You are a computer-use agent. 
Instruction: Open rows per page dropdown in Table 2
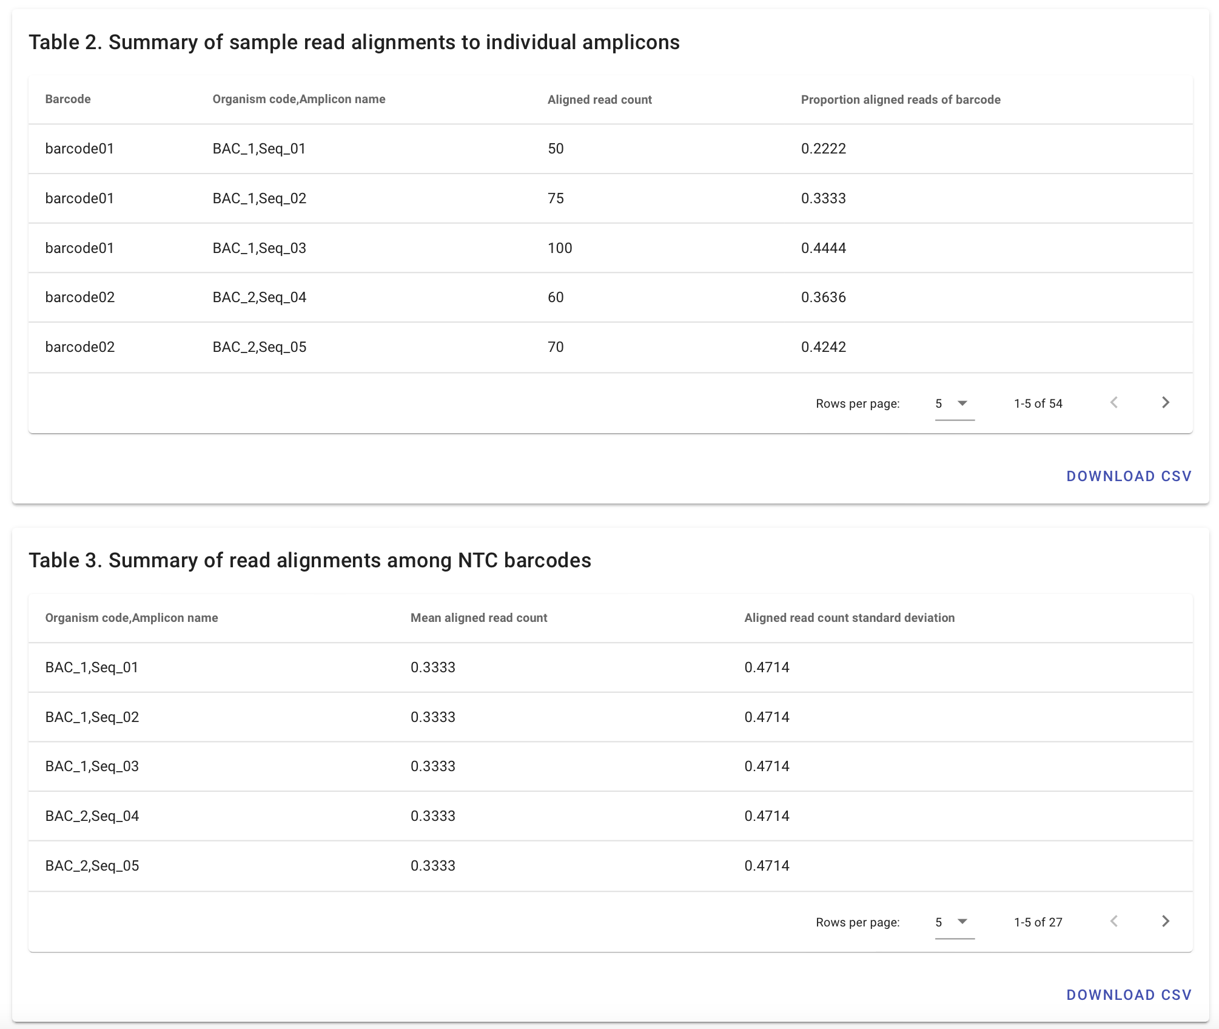pos(955,403)
